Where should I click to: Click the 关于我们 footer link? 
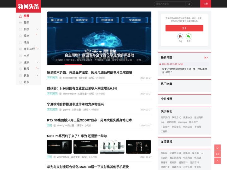165,117
